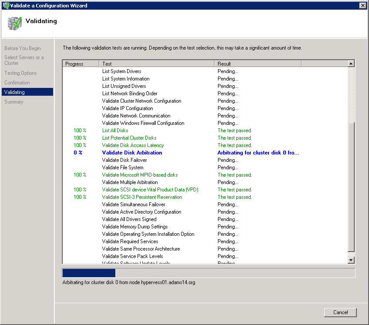Screen dimensions: 369x325
Task: Select the Validate Disk Arbitration row
Action: (132, 153)
